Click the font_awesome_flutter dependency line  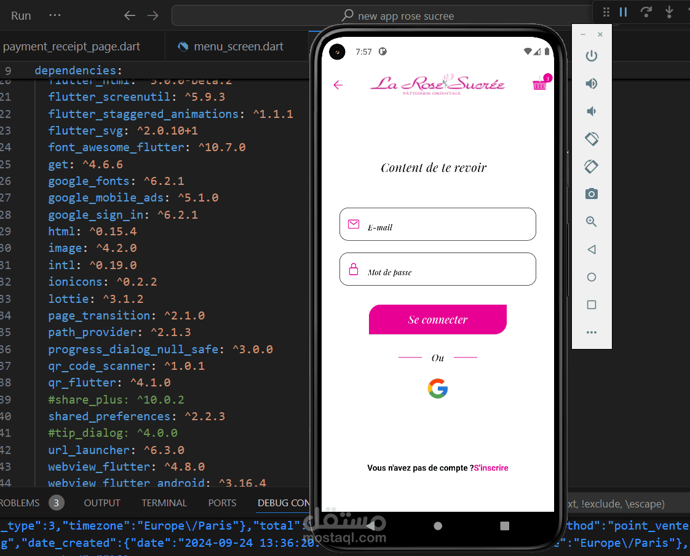point(147,147)
